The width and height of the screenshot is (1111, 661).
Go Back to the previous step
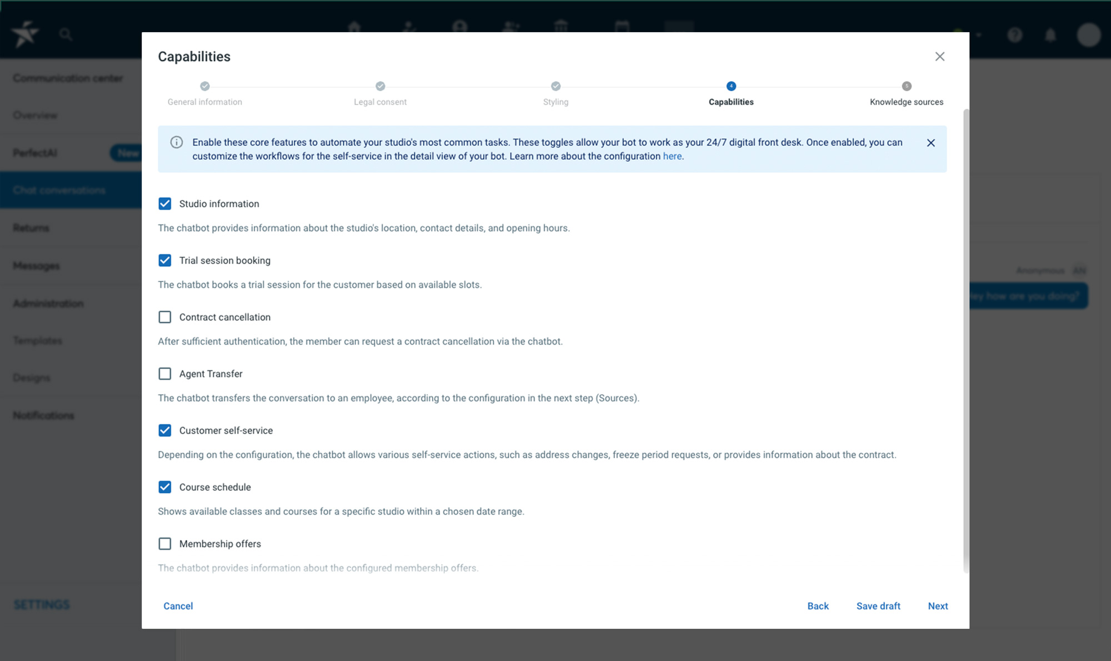[x=818, y=607]
